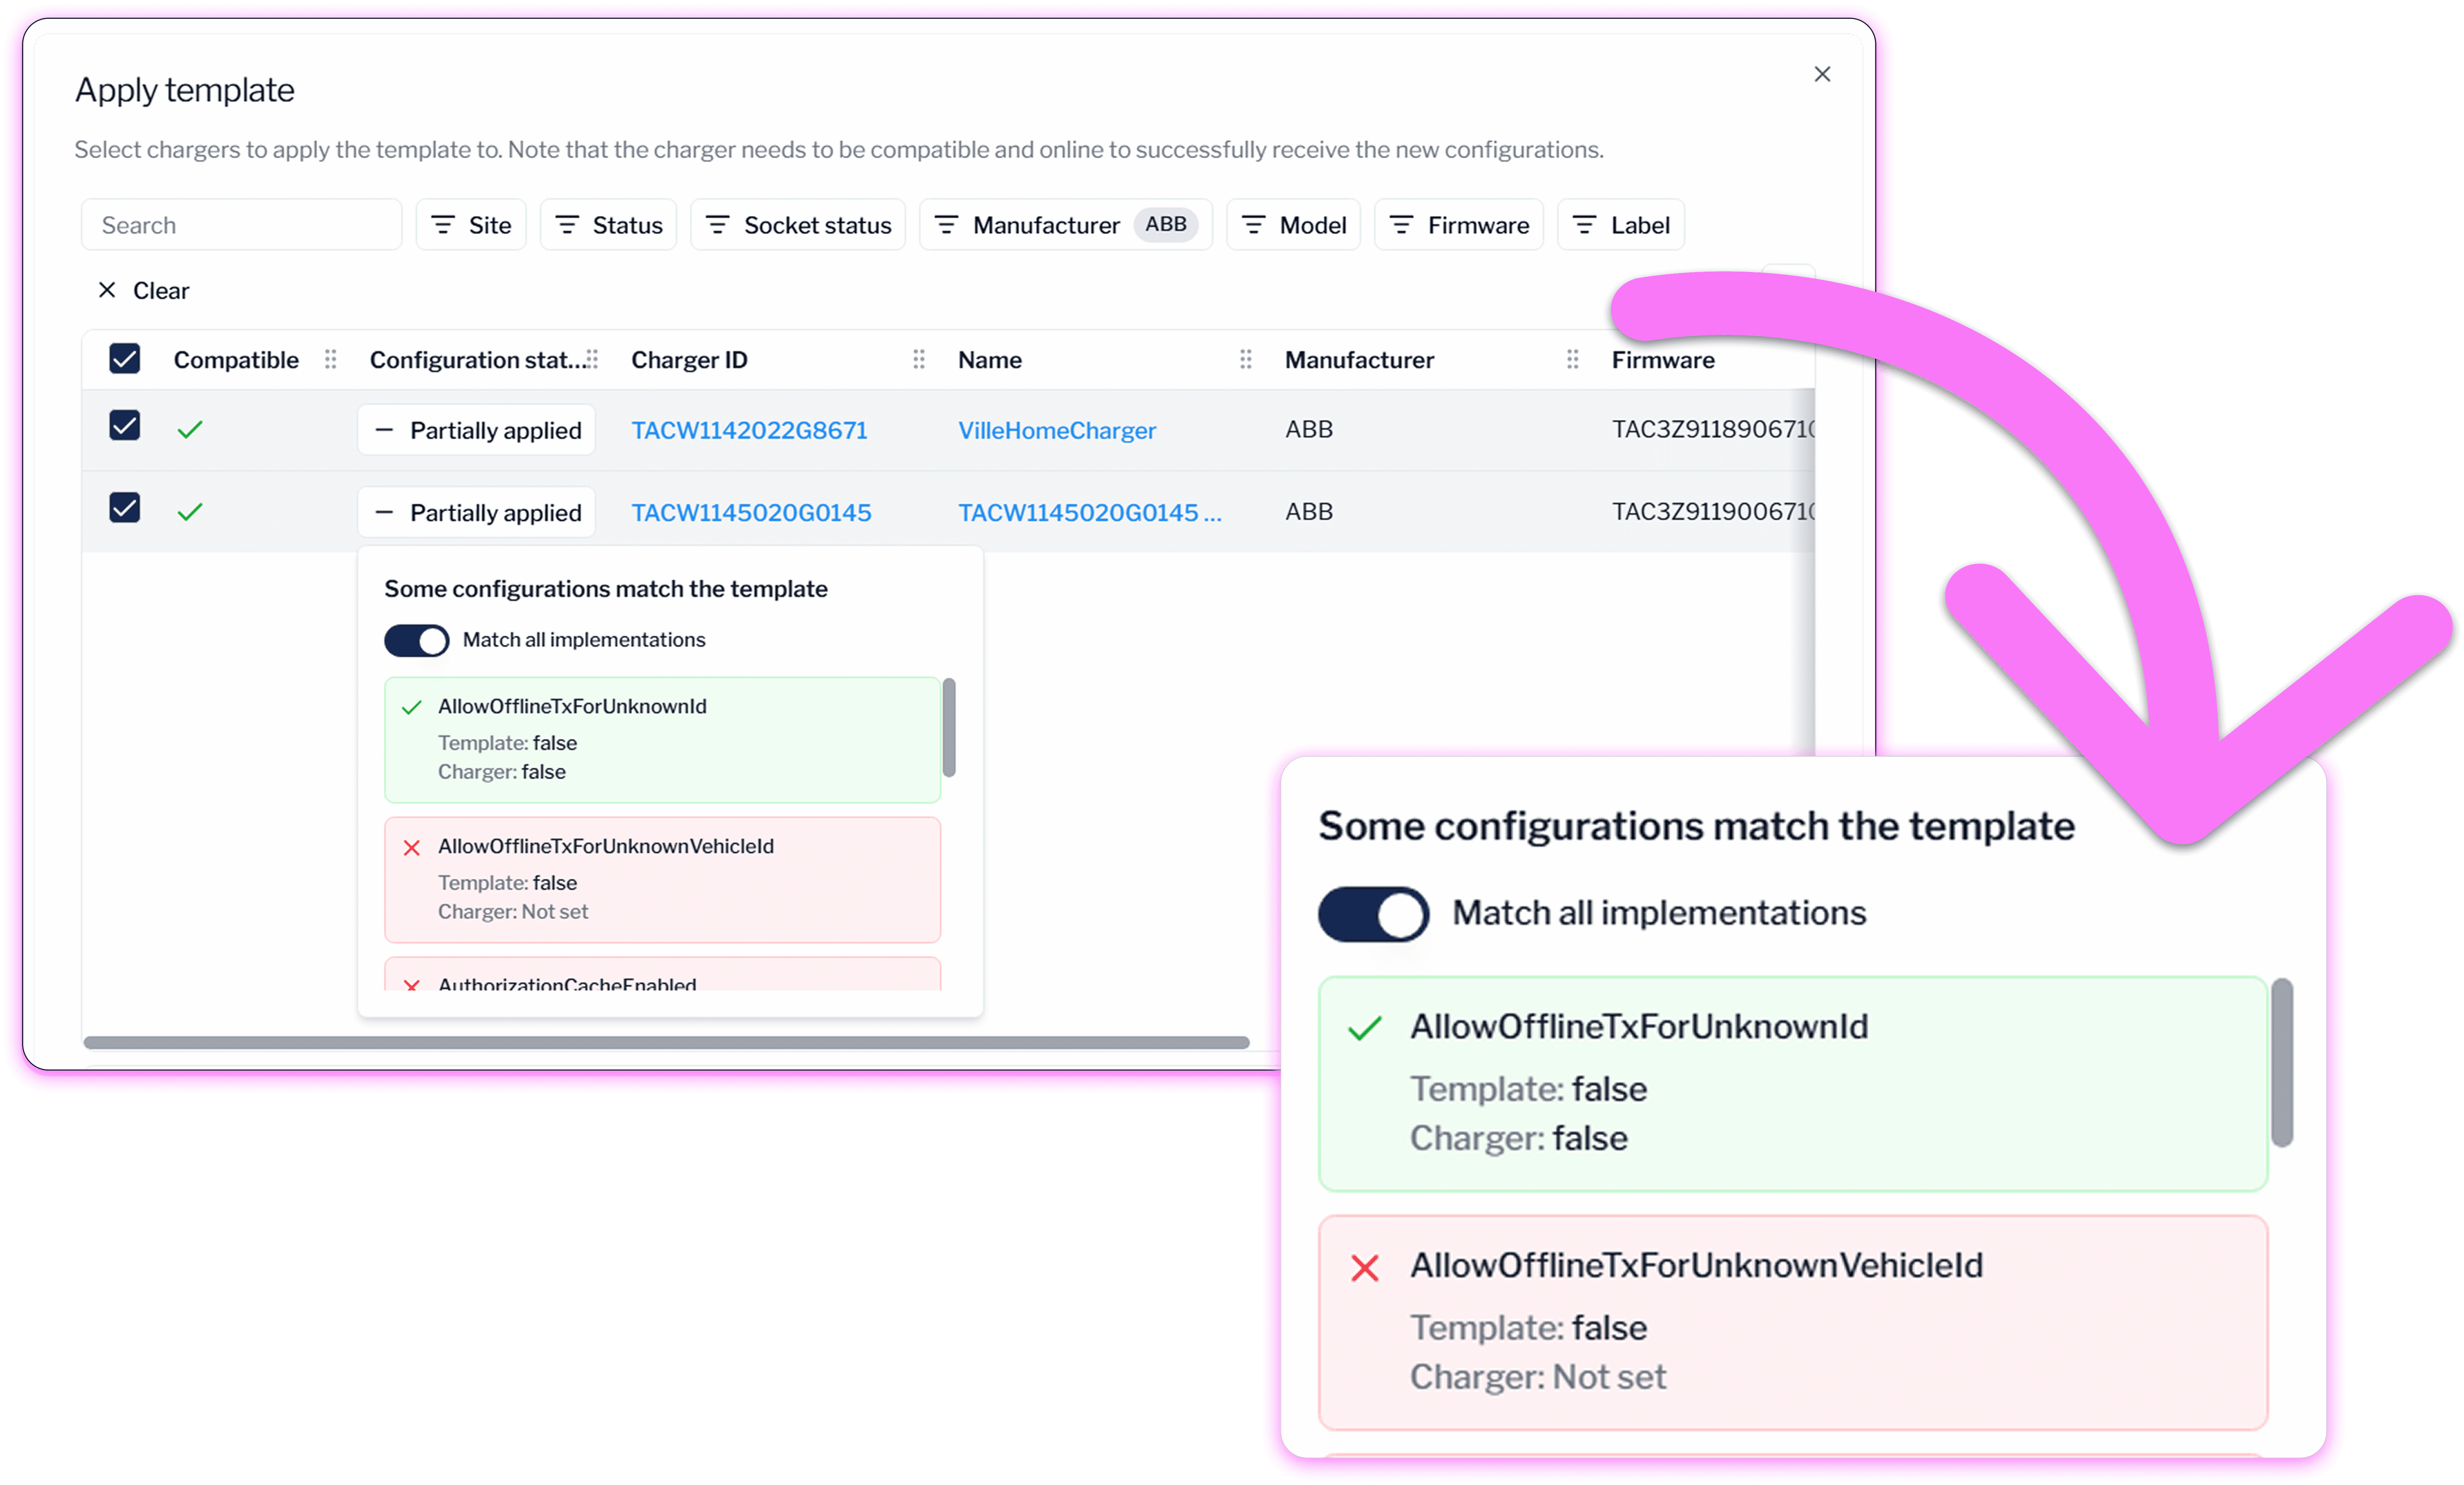
Task: Click drag handle after Manufacturer column
Action: 1573,359
